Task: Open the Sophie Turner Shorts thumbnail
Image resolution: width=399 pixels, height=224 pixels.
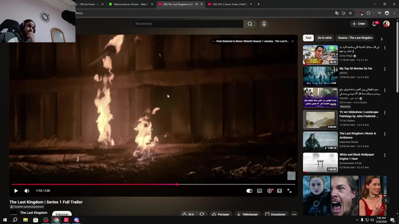Action: point(317,196)
